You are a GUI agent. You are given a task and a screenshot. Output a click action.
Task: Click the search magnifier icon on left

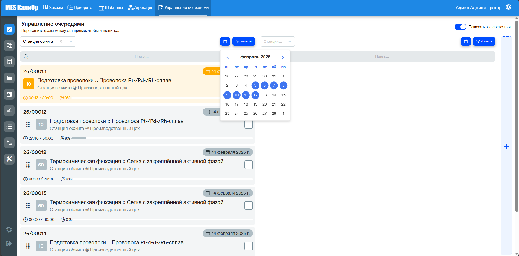click(26, 57)
